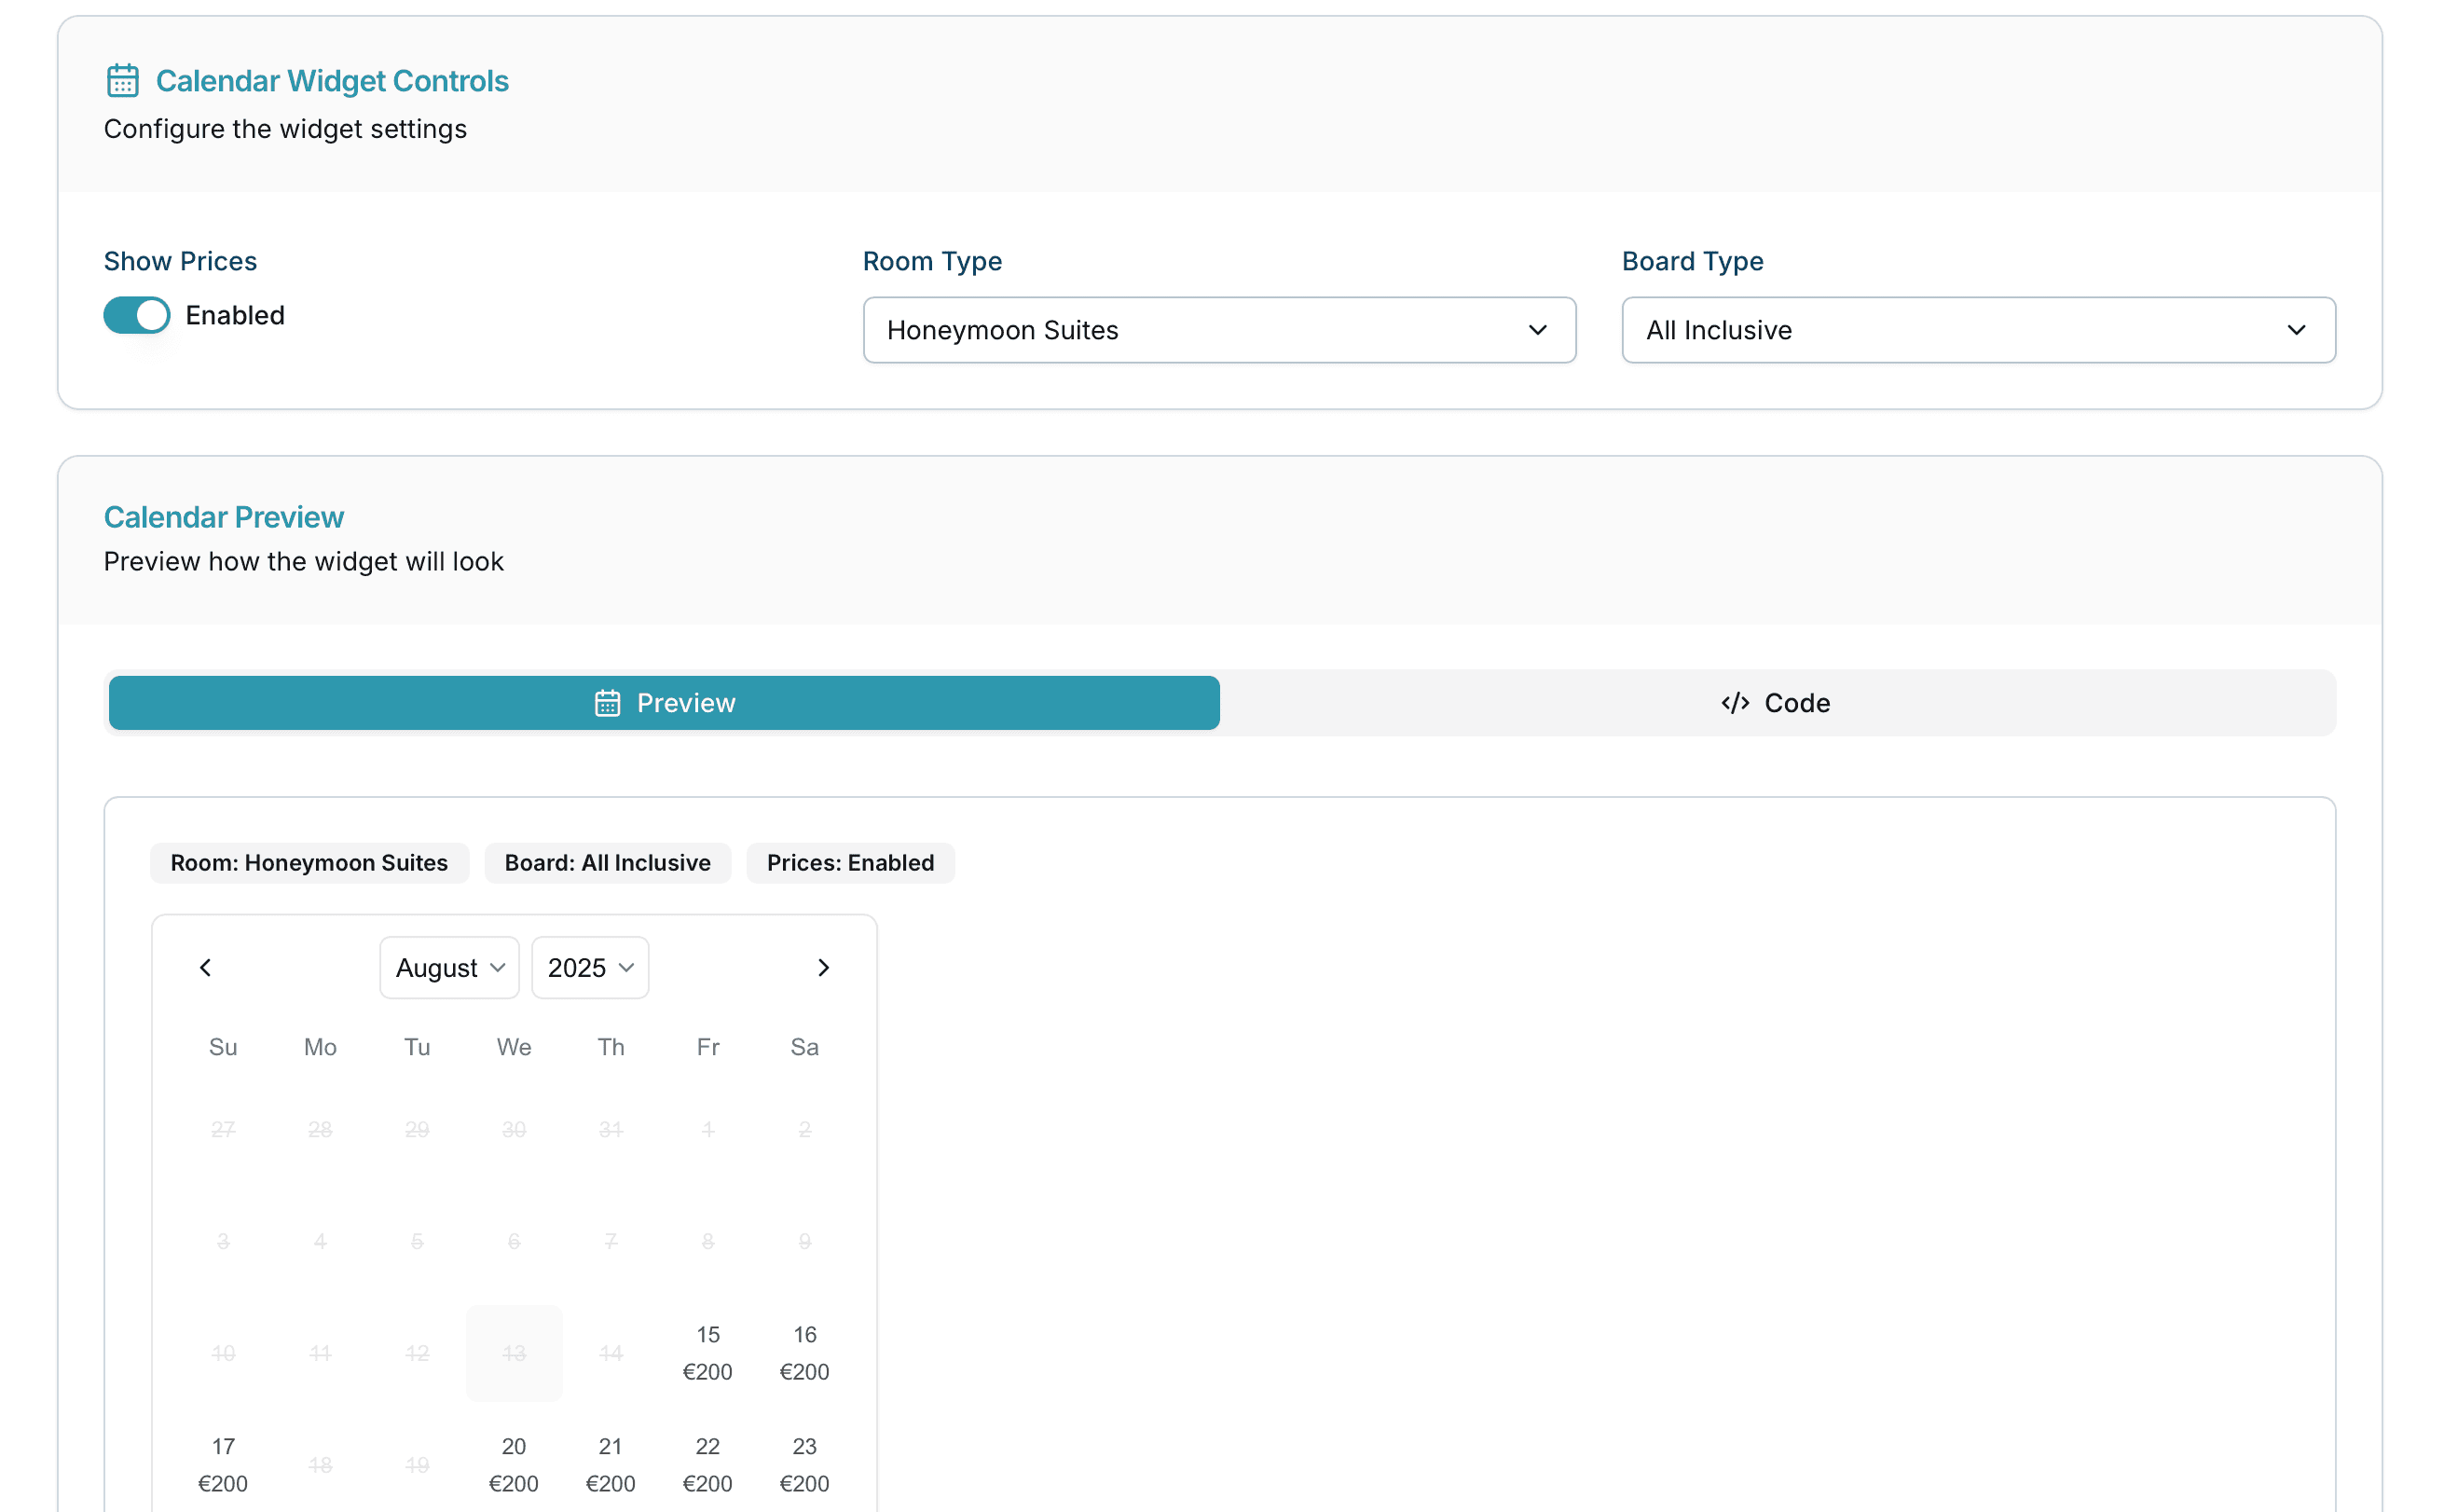Click the left arrow to view the previous month

point(205,967)
